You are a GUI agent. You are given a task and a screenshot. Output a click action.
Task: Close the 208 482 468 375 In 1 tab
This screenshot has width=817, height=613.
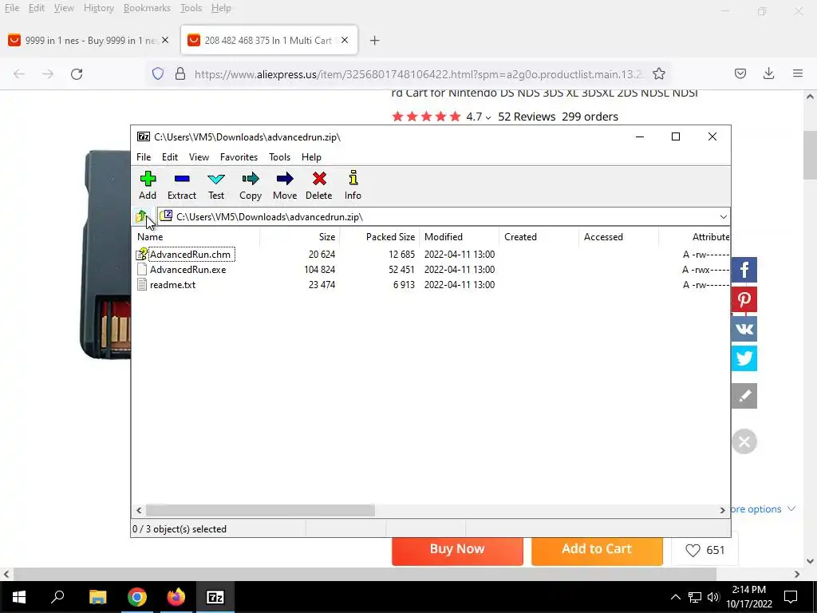tap(345, 40)
